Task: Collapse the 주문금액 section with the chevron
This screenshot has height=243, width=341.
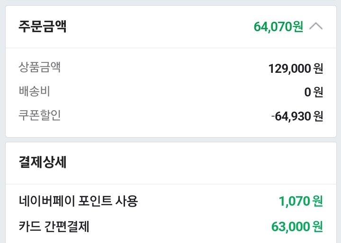Action: [x=316, y=26]
